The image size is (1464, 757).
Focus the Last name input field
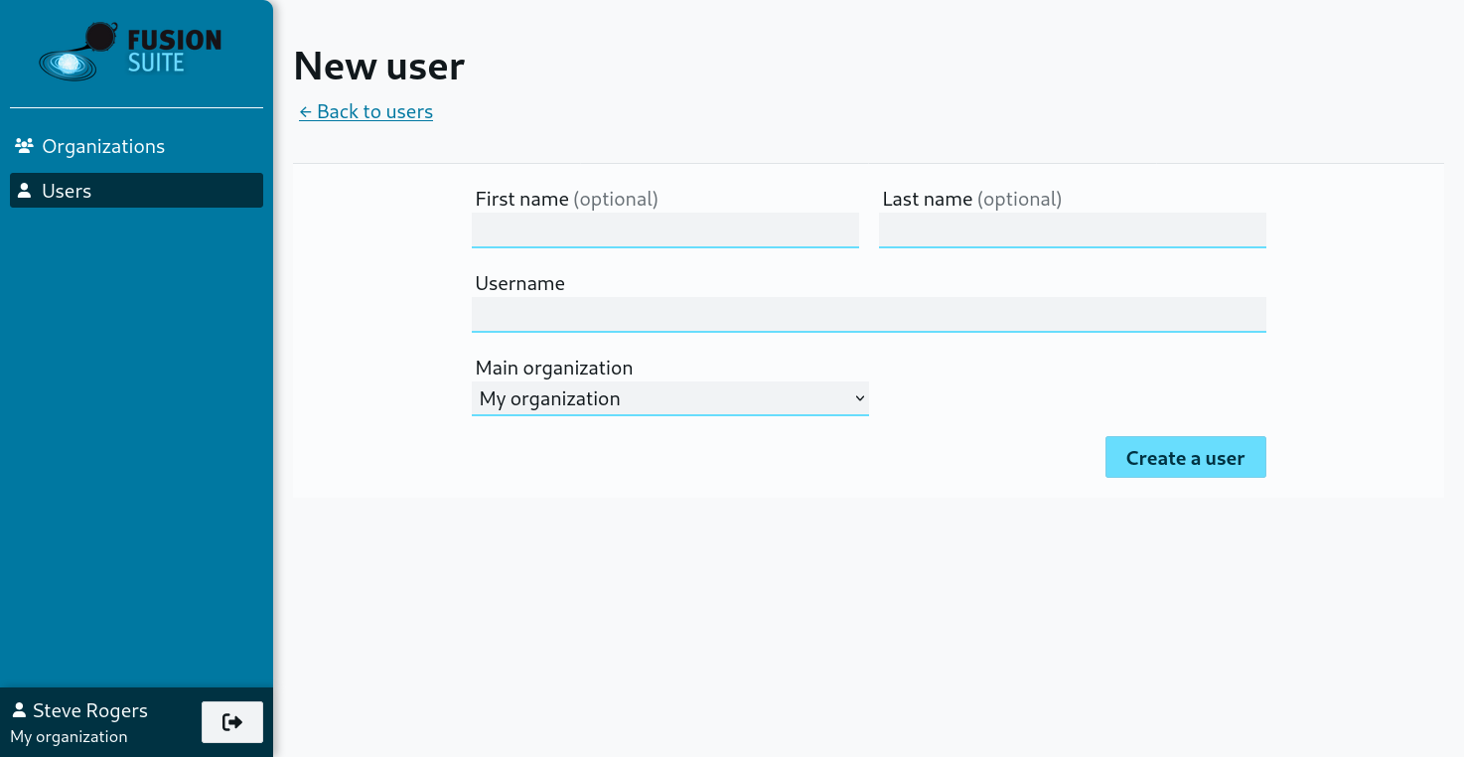click(1072, 229)
